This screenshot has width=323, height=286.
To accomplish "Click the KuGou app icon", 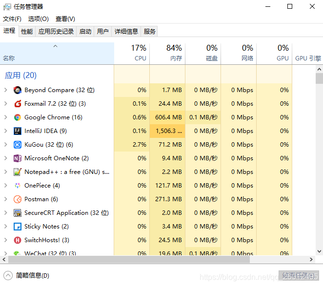I will (x=18, y=145).
